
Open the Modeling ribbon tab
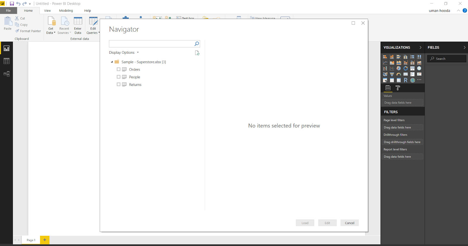click(66, 11)
